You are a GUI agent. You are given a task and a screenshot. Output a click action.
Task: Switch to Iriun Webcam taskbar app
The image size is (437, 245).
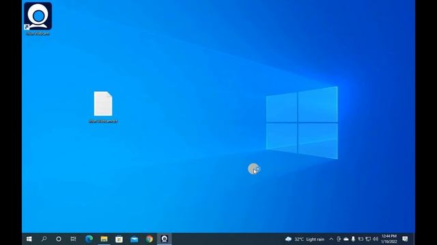pyautogui.click(x=165, y=239)
